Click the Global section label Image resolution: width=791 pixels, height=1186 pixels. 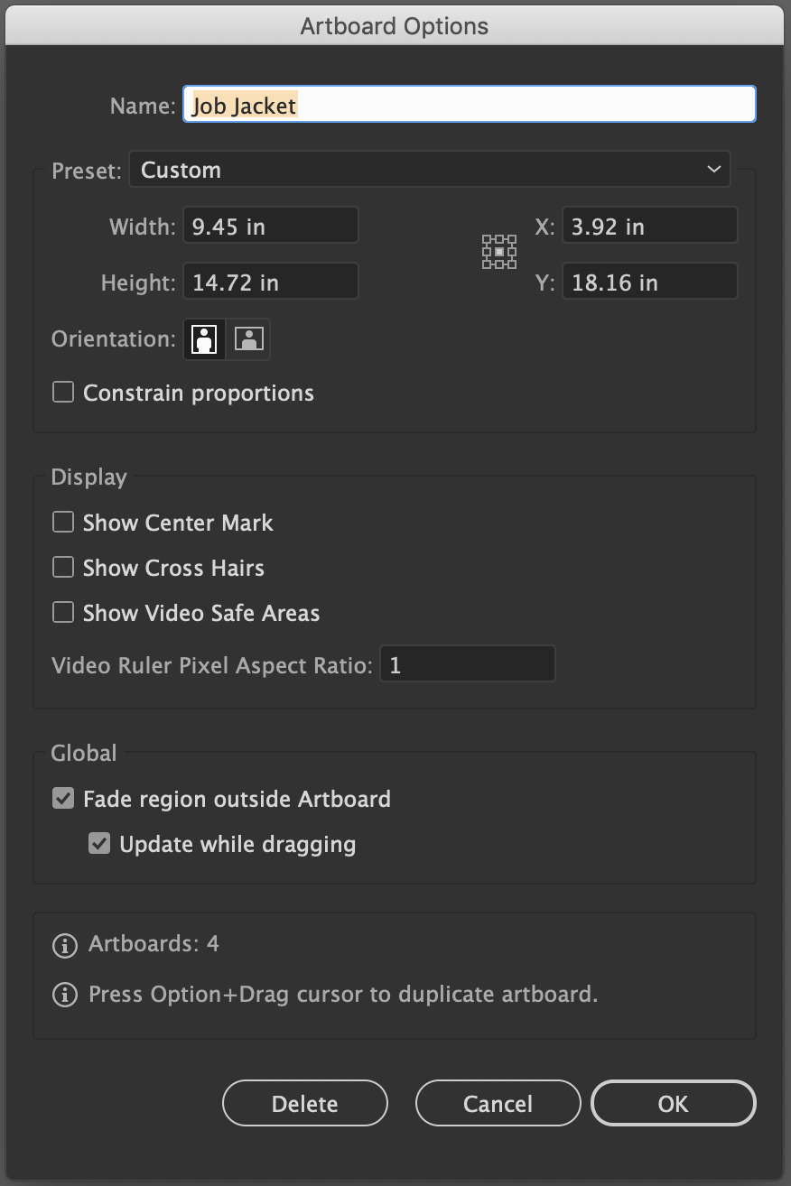point(84,753)
